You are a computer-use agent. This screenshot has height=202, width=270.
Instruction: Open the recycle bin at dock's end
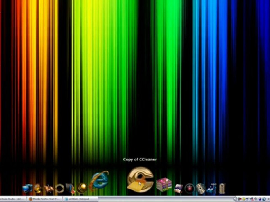click(x=222, y=189)
